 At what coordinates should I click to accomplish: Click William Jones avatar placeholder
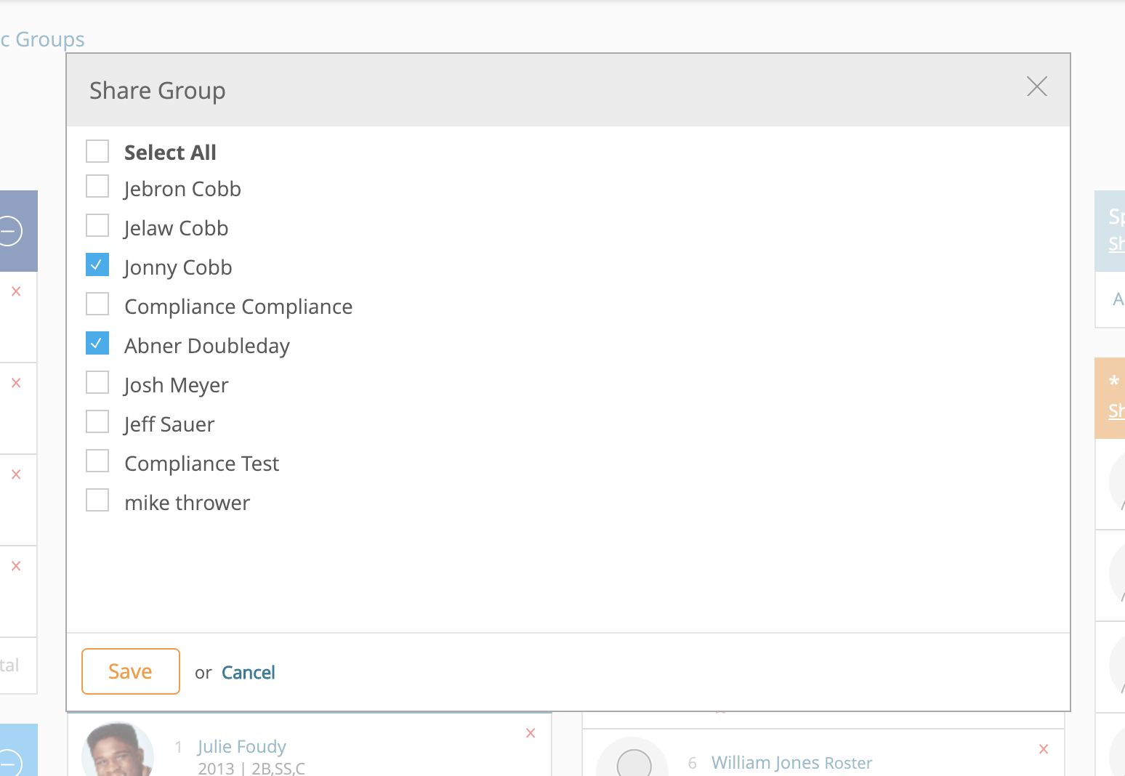pyautogui.click(x=634, y=761)
